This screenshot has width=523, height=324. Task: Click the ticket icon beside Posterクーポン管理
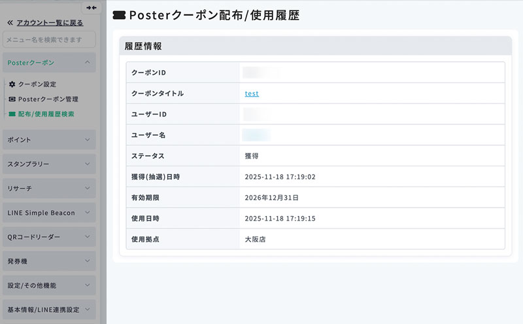[12, 99]
